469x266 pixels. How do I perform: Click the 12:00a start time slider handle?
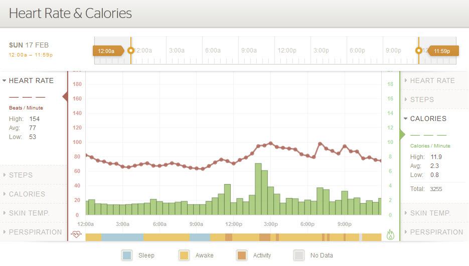pos(106,50)
